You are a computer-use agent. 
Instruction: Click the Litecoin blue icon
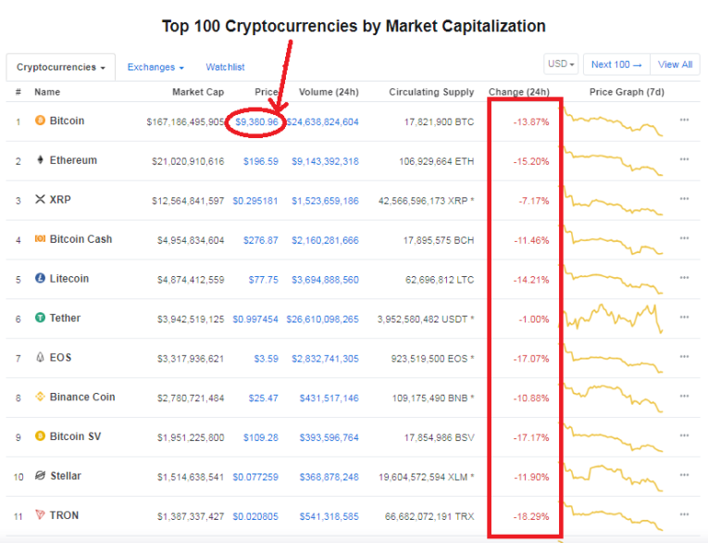[x=40, y=278]
